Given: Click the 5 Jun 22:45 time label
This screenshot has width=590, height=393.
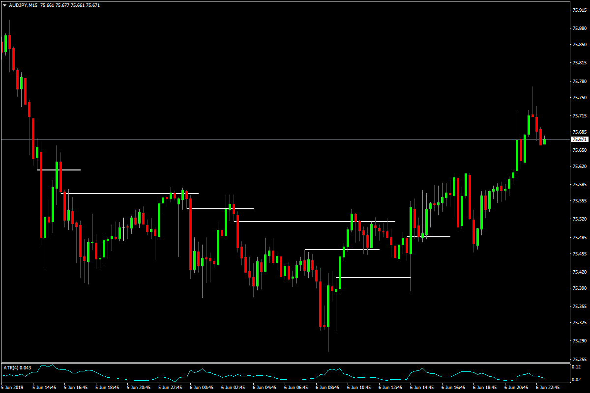Looking at the screenshot, I should 170,388.
